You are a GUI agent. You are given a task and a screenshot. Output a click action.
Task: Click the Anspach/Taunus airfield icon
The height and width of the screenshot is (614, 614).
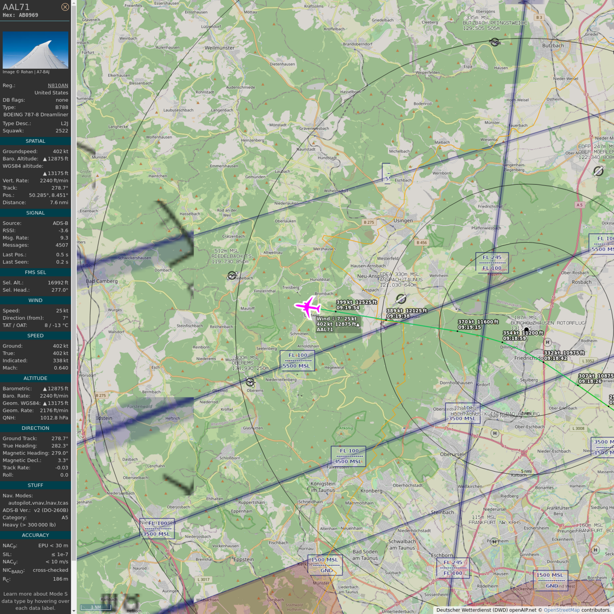pos(401,298)
